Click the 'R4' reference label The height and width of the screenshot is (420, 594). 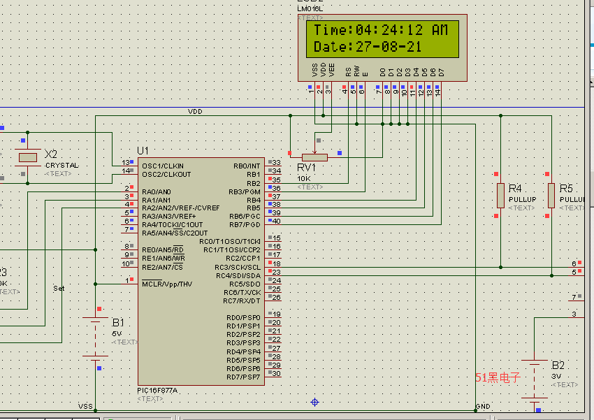click(515, 188)
